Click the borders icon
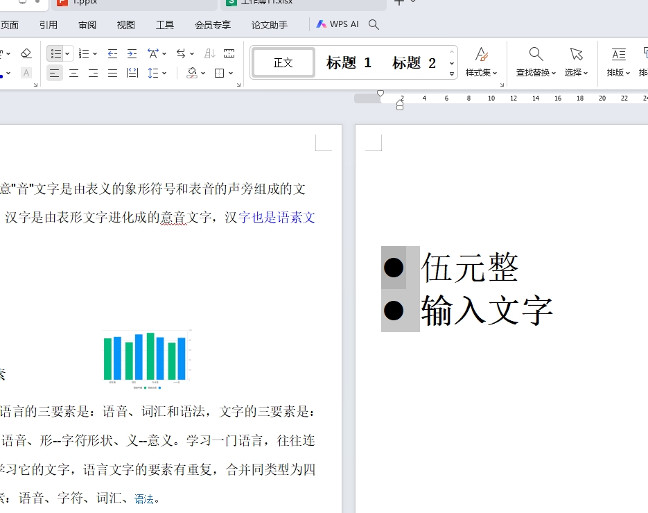The width and height of the screenshot is (648, 513). point(220,73)
